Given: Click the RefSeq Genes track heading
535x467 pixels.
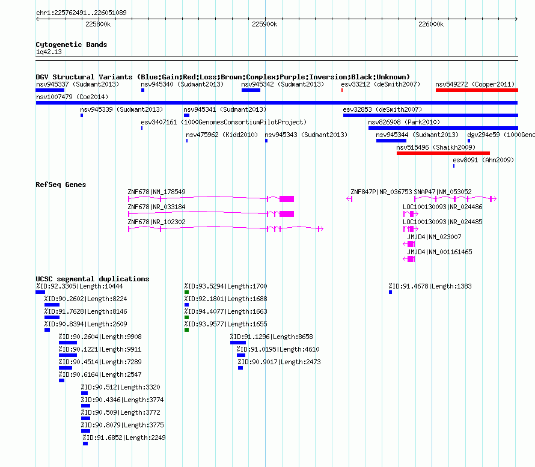Looking at the screenshot, I should coord(61,185).
